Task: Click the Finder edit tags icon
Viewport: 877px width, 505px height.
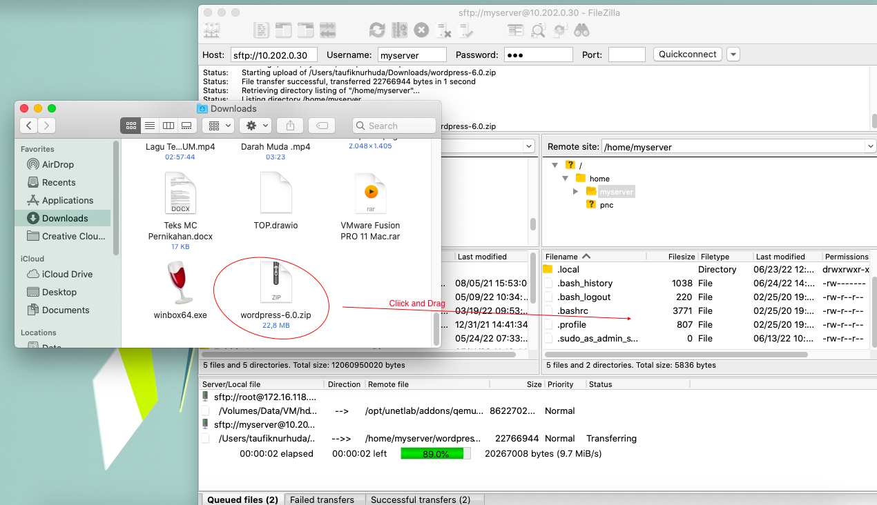Action: tap(322, 126)
